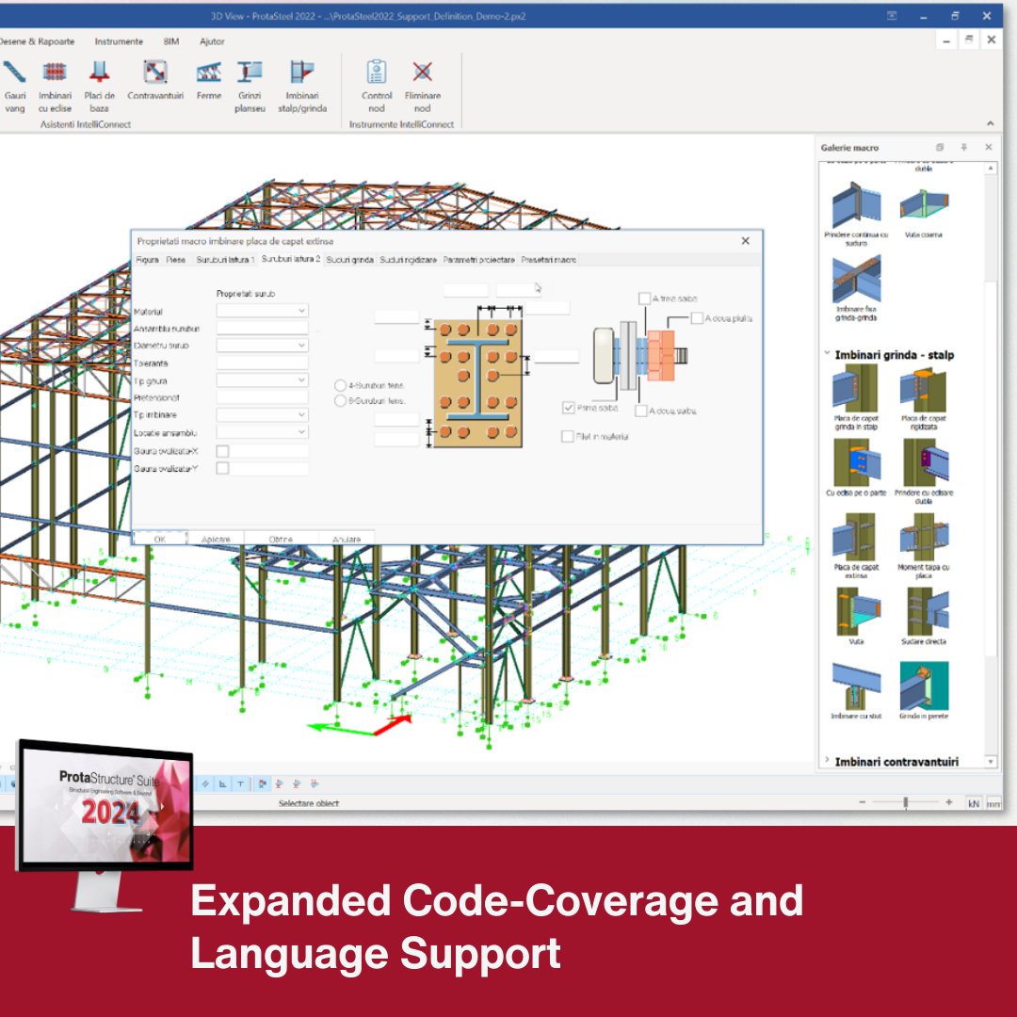Open the Material dropdown
This screenshot has height=1017, width=1017.
pyautogui.click(x=262, y=312)
